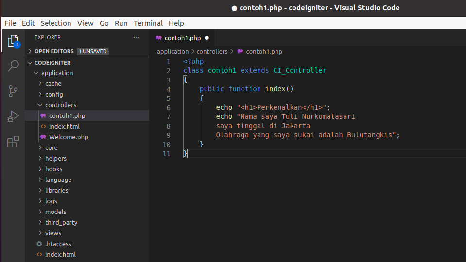The width and height of the screenshot is (466, 262).
Task: Expand the third_party folder
Action: pyautogui.click(x=40, y=223)
